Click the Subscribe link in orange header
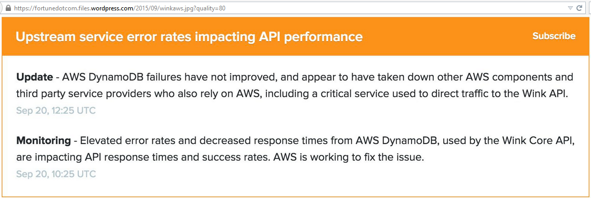Screen dimensions: 591x198 click(554, 36)
